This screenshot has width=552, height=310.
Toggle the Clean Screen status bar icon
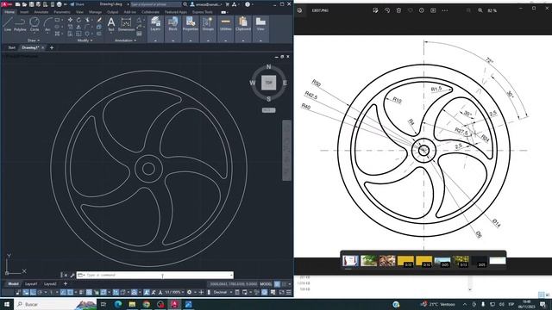tap(282, 292)
